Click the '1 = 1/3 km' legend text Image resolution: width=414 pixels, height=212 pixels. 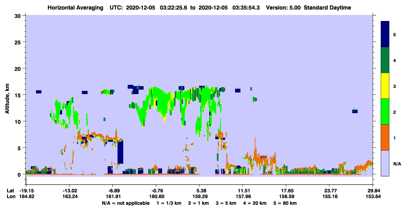click(169, 203)
